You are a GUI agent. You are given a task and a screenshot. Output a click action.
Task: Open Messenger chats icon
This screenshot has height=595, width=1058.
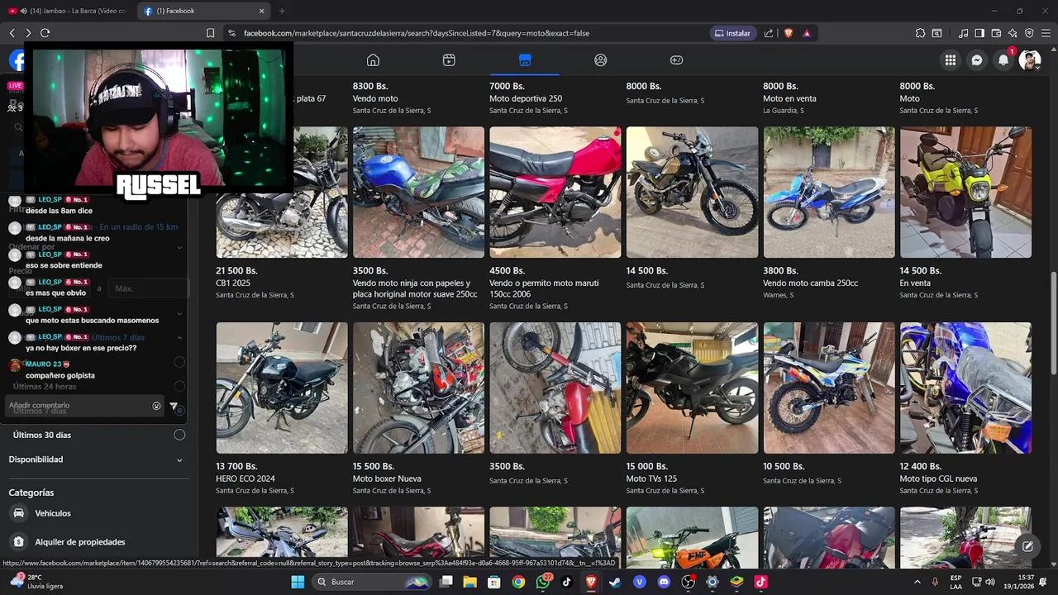tap(977, 60)
